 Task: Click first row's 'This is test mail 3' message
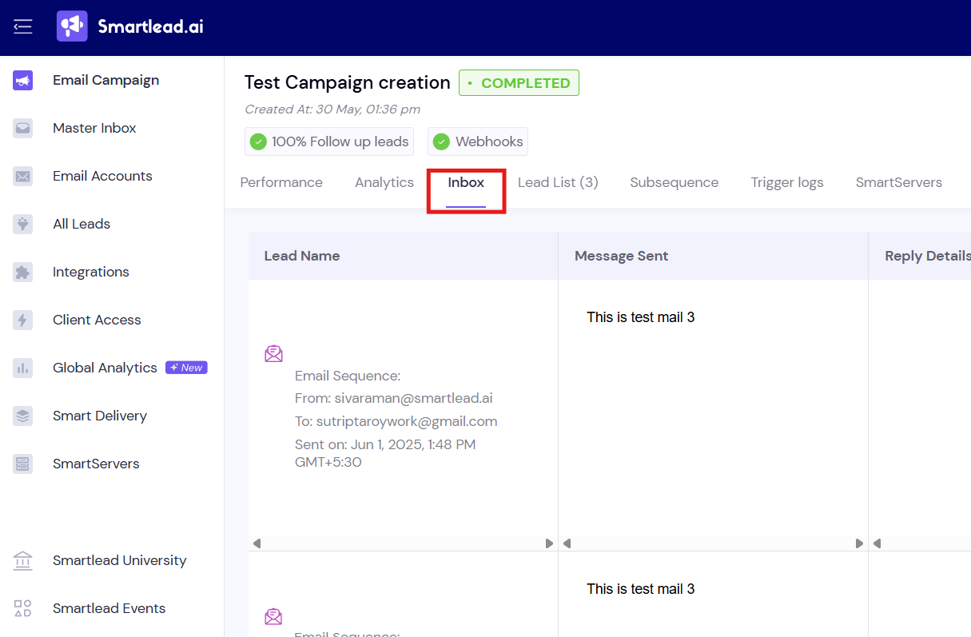(x=641, y=317)
